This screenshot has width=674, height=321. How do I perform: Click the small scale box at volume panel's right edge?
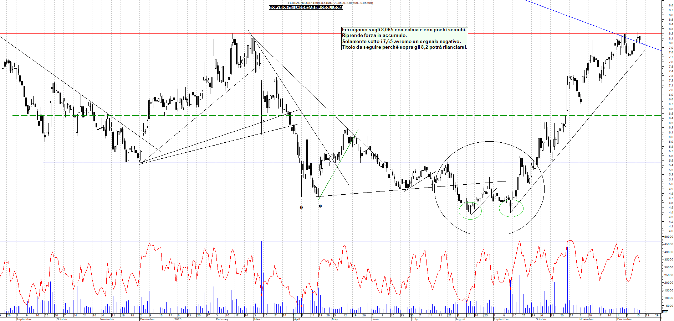click(665, 311)
